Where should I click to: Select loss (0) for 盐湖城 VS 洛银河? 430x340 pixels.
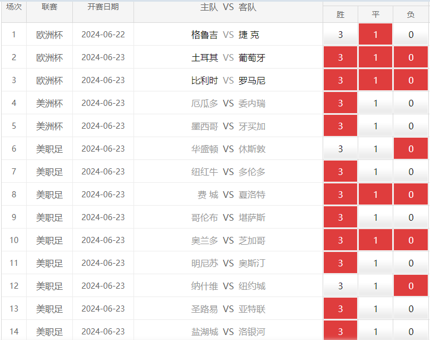411,331
